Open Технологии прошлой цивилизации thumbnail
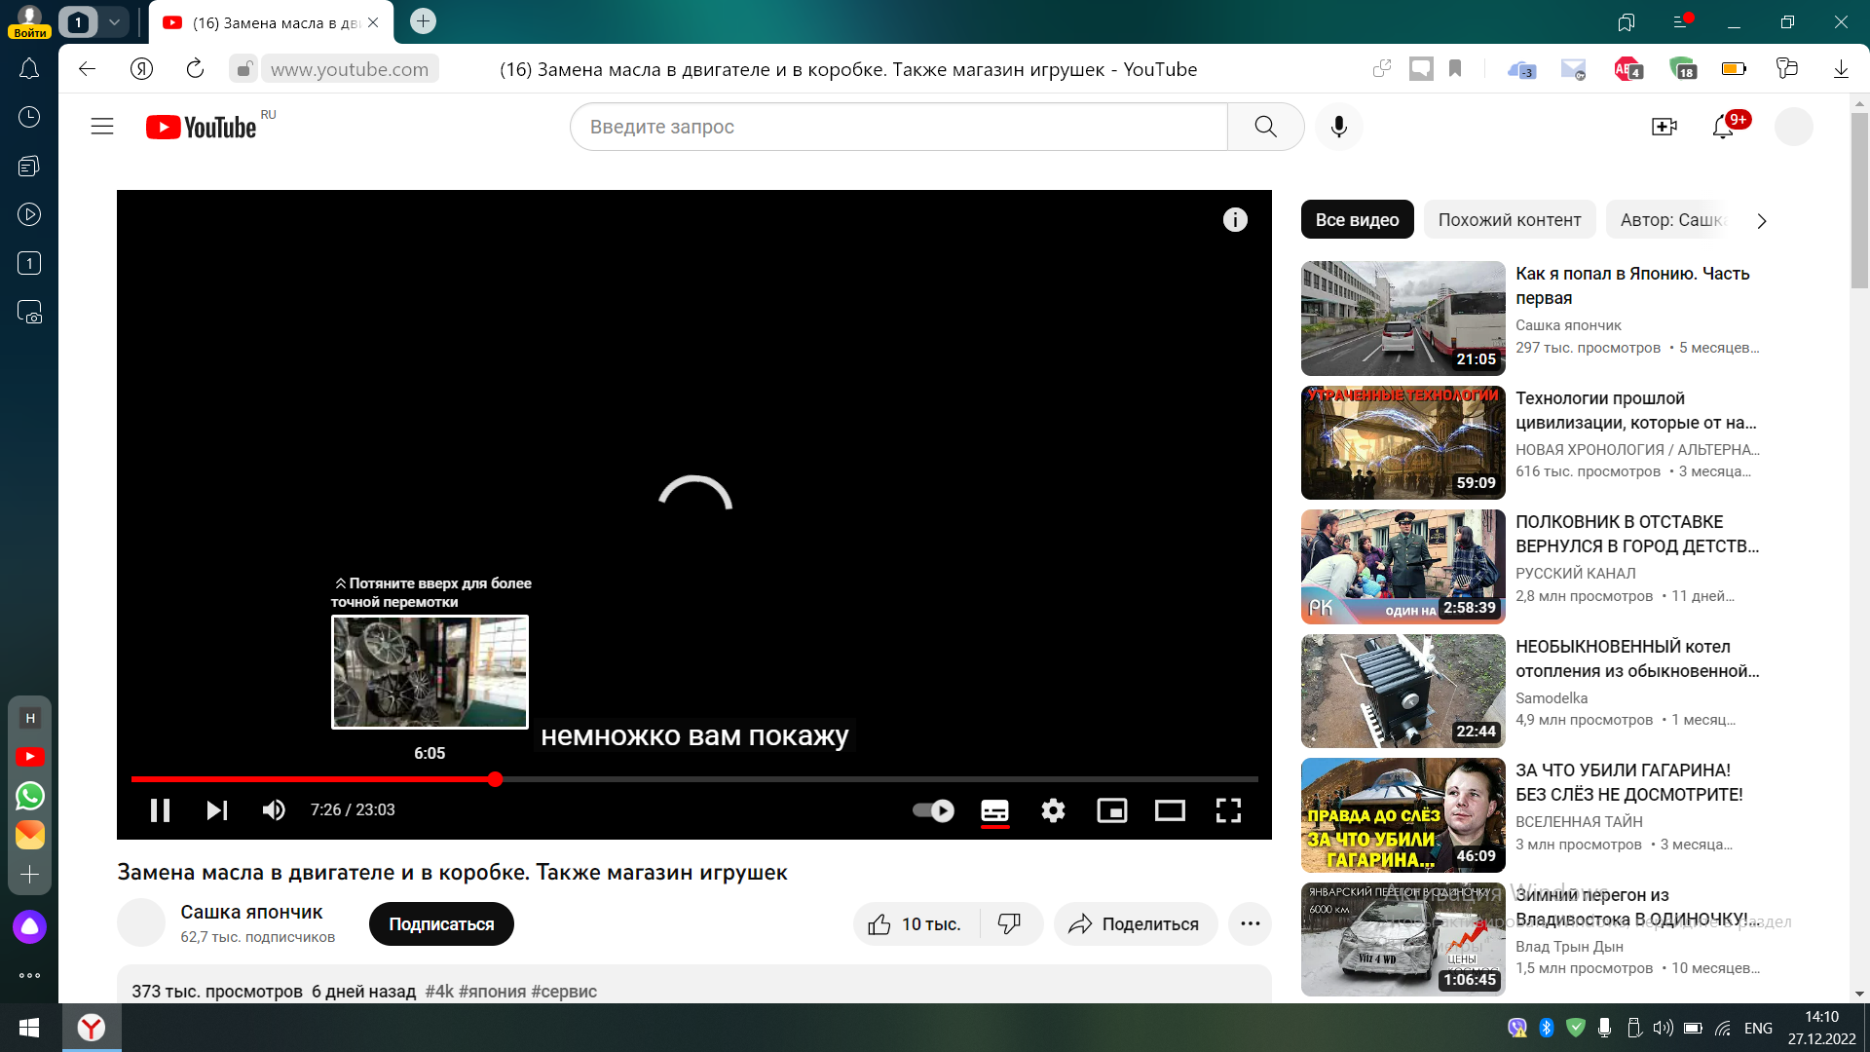The image size is (1870, 1052). click(1403, 442)
